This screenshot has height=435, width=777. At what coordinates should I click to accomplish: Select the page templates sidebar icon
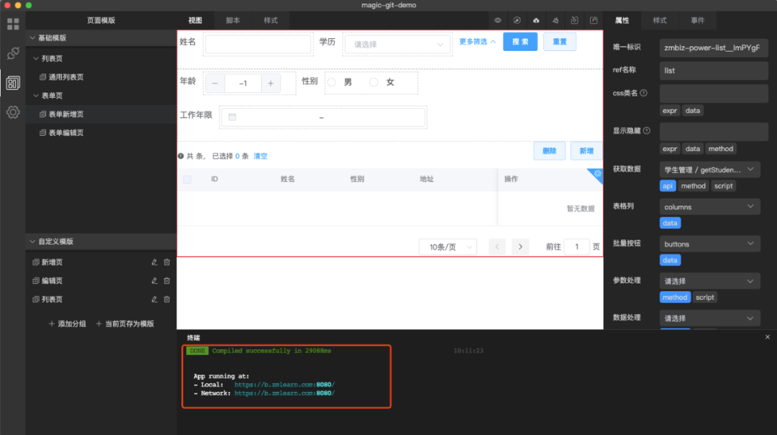tap(13, 83)
